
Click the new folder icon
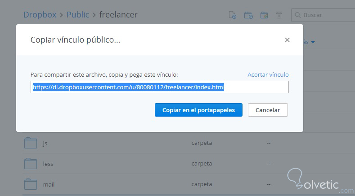click(248, 15)
